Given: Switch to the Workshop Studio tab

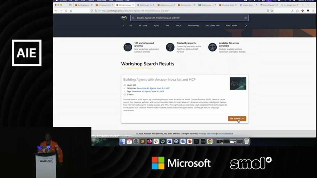Looking at the screenshot, I should coord(228,5).
